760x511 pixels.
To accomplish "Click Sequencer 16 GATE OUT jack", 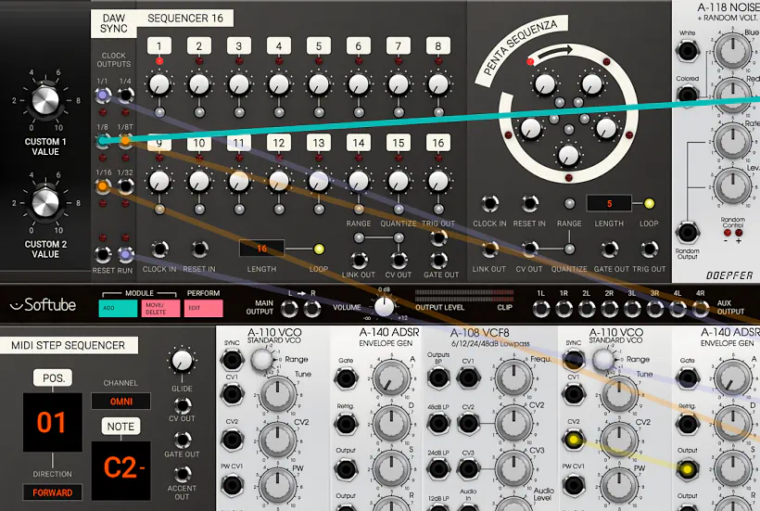I will [438, 261].
